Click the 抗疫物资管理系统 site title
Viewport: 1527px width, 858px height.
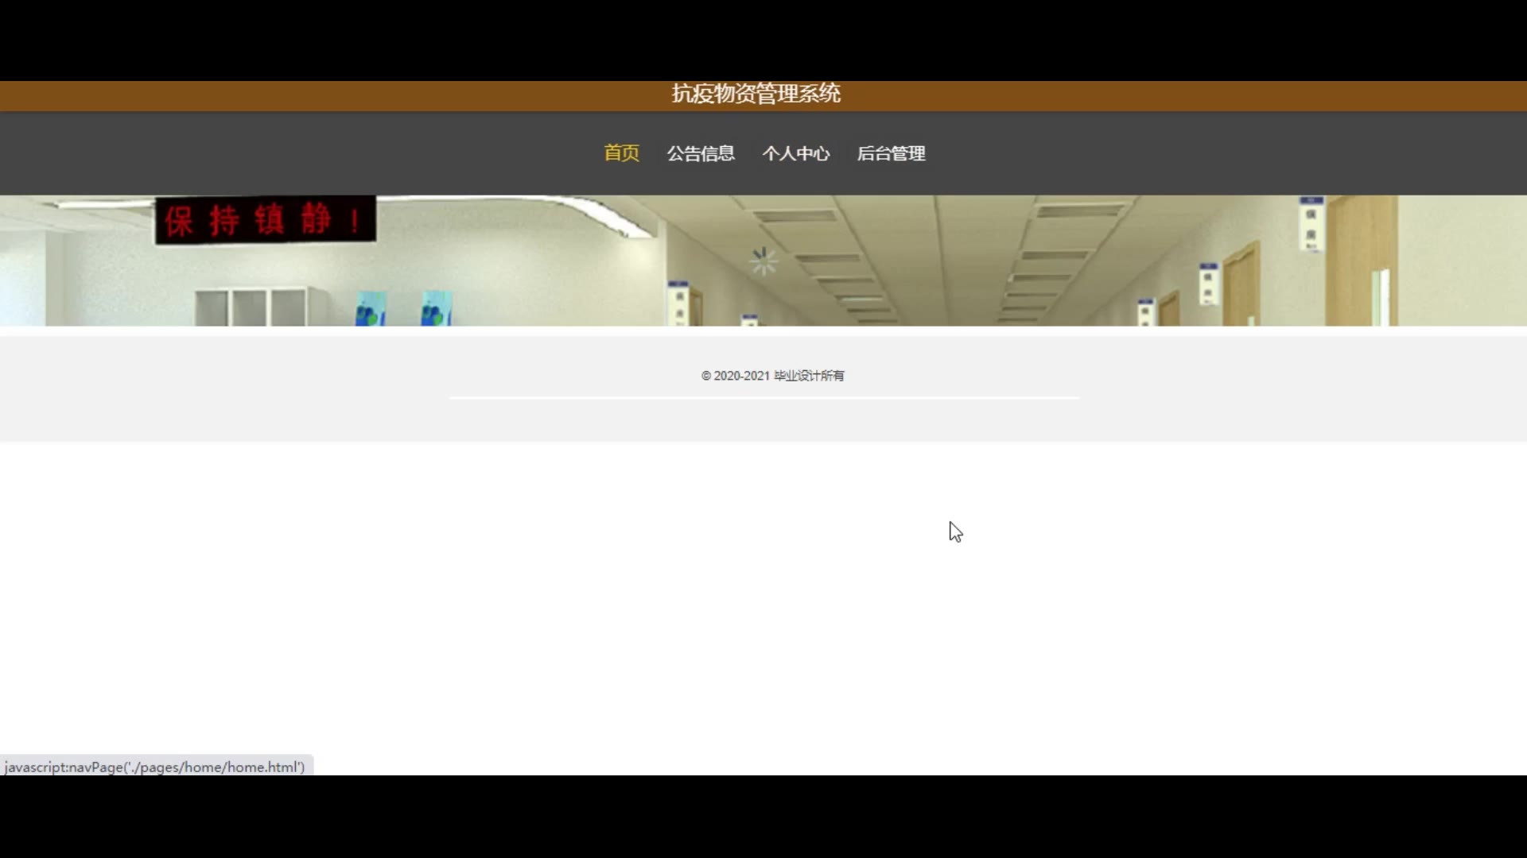[756, 94]
